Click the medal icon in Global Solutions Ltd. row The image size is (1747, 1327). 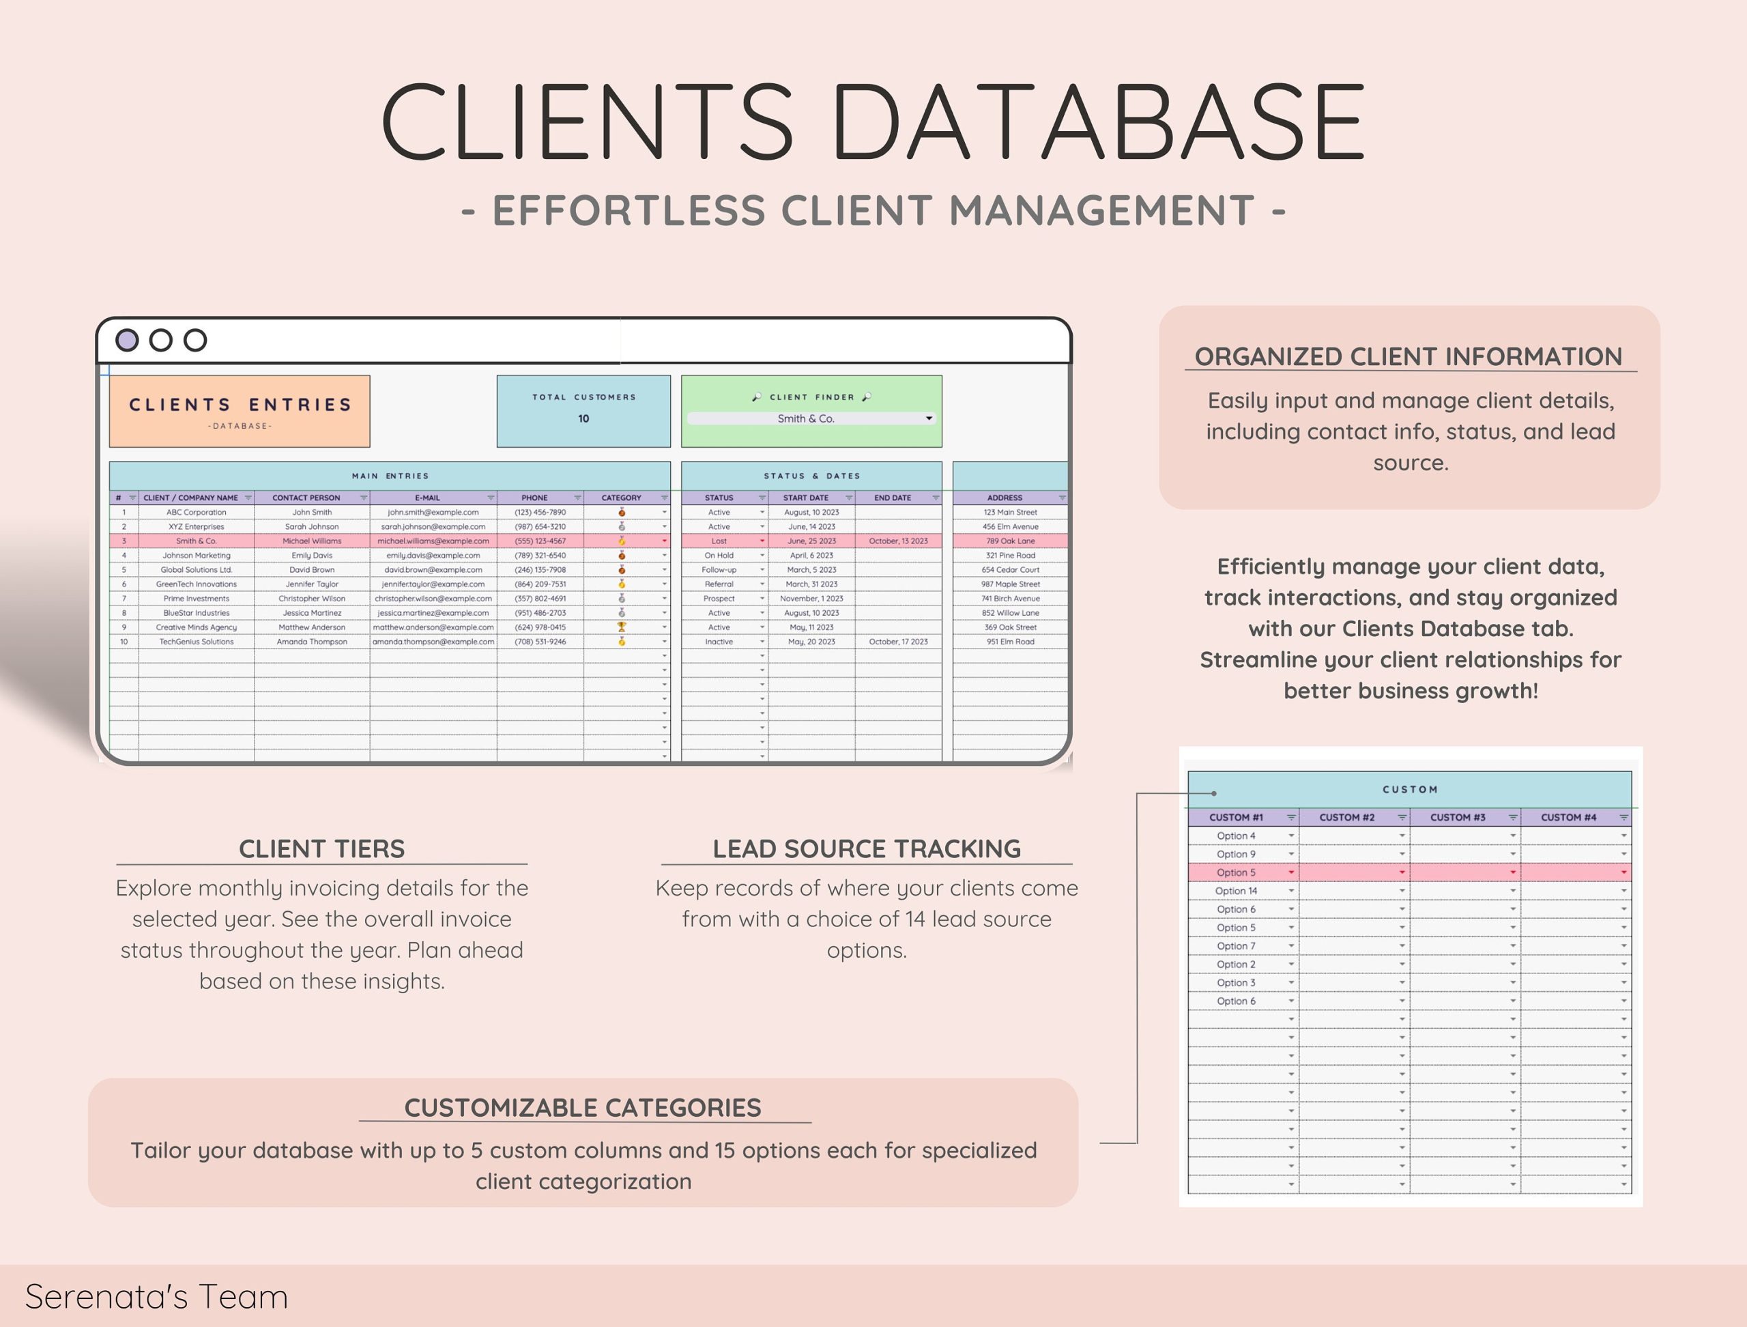coord(622,569)
